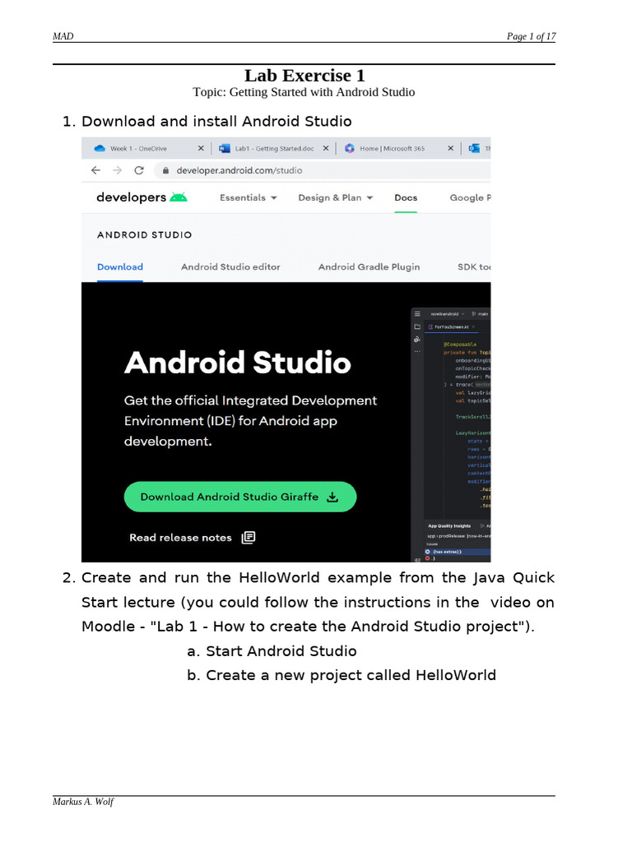The width and height of the screenshot is (632, 842).
Task: Open the Google Play navigation item
Action: pyautogui.click(x=470, y=197)
